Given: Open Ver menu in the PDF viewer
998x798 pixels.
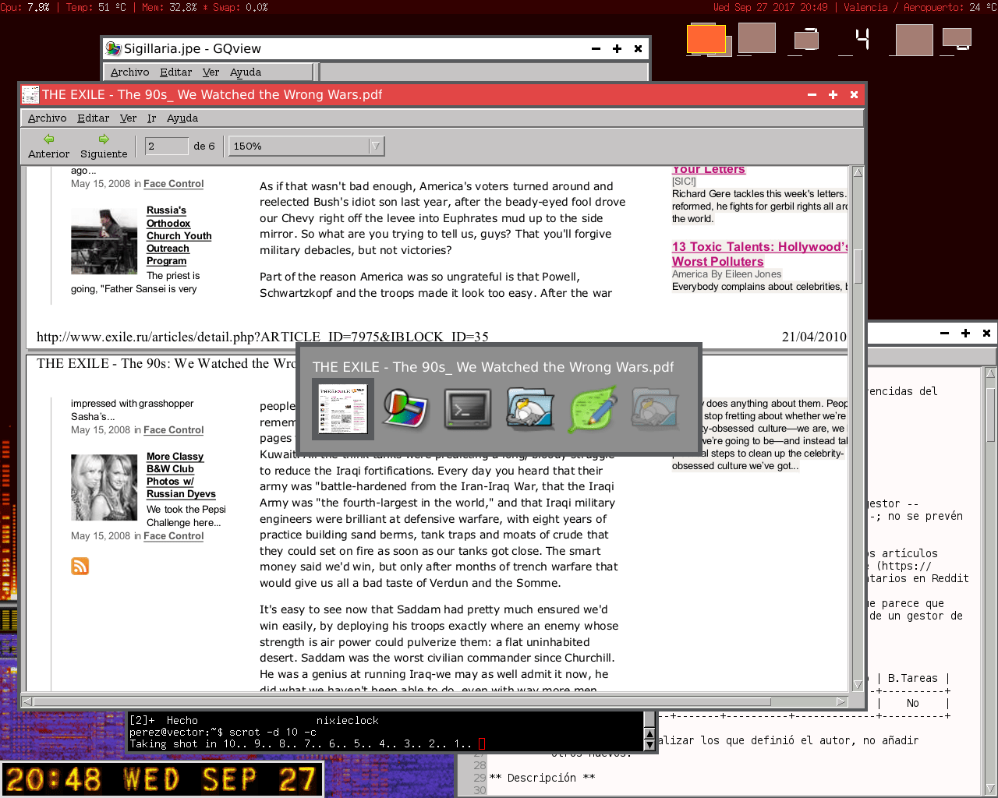Looking at the screenshot, I should pyautogui.click(x=128, y=118).
